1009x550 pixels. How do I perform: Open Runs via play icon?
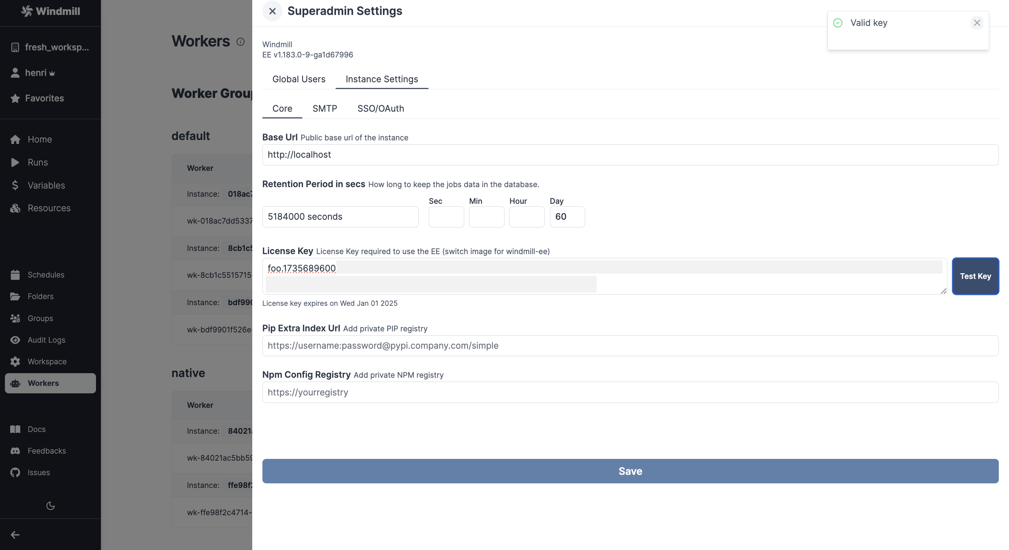(15, 163)
